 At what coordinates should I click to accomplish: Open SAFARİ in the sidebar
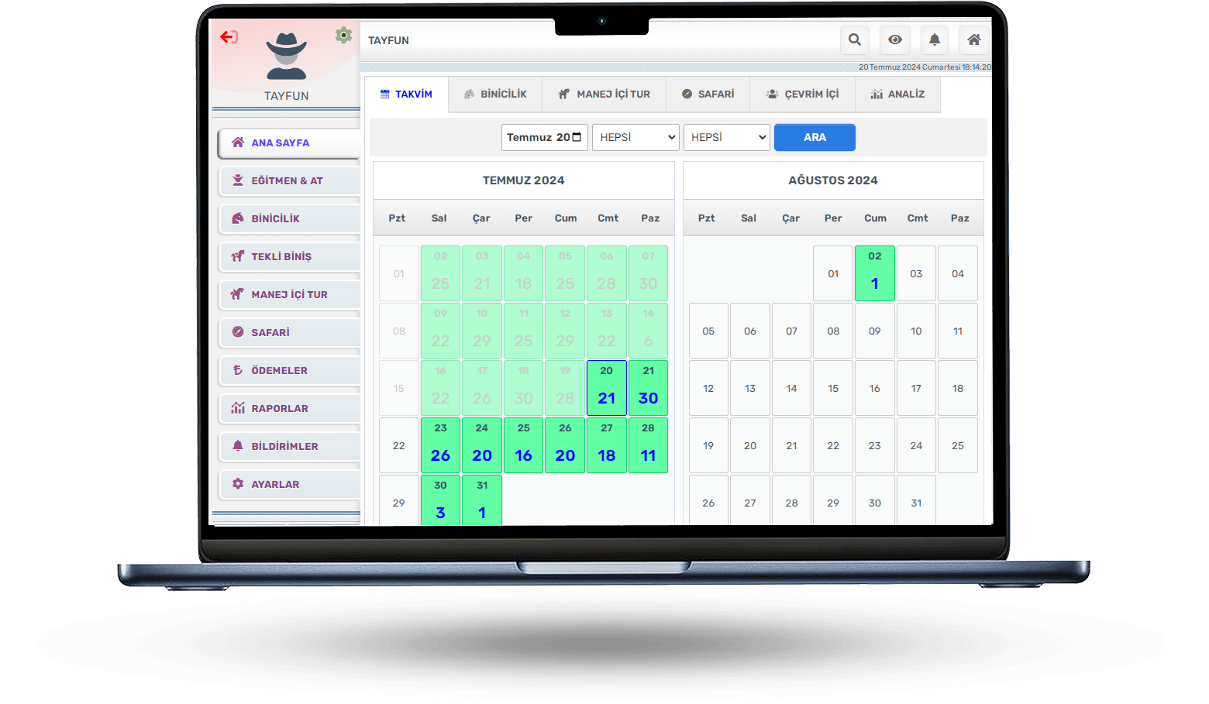click(x=289, y=332)
